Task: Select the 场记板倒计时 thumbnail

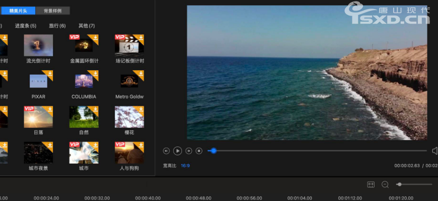Action: (x=129, y=45)
